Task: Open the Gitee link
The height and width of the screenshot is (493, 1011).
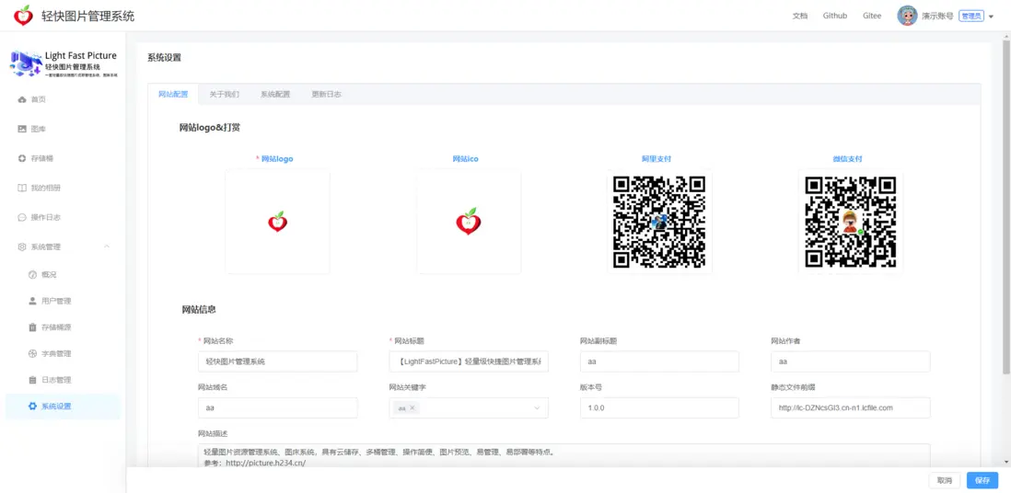Action: tap(872, 17)
